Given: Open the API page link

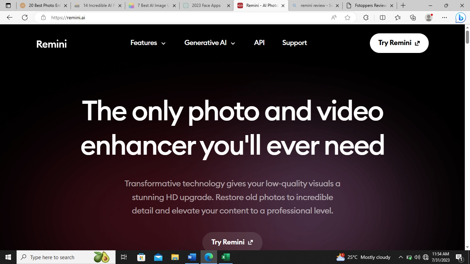Looking at the screenshot, I should point(259,43).
